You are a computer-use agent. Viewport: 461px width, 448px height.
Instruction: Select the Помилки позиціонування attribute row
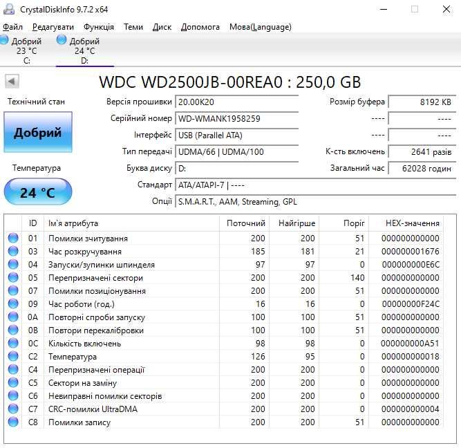tap(224, 290)
